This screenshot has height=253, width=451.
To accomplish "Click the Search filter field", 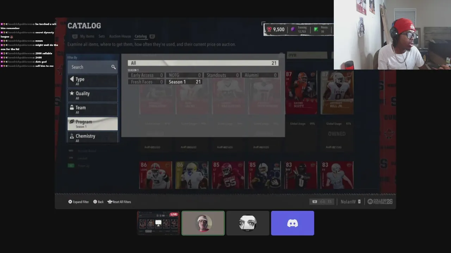I will 93,67.
